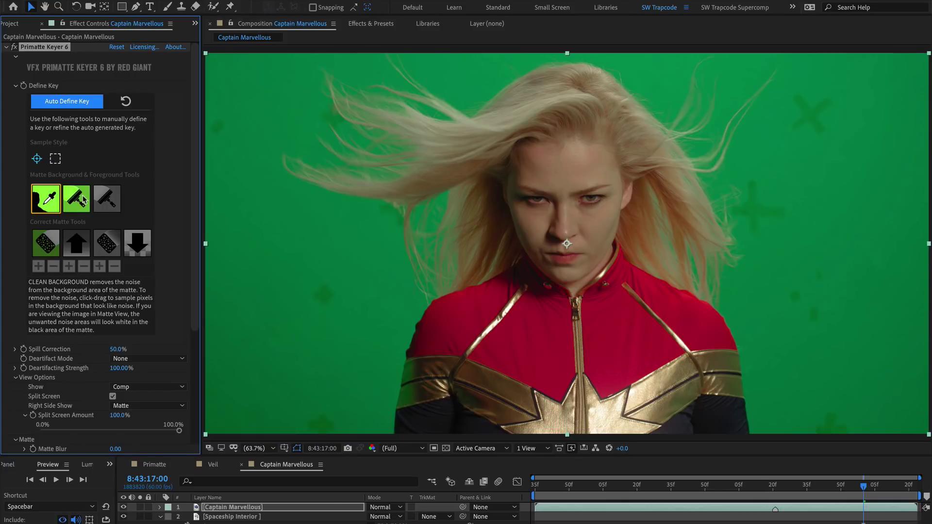Screen dimensions: 932x524
Task: Select the Spill Sponge green tool
Action: [46, 243]
